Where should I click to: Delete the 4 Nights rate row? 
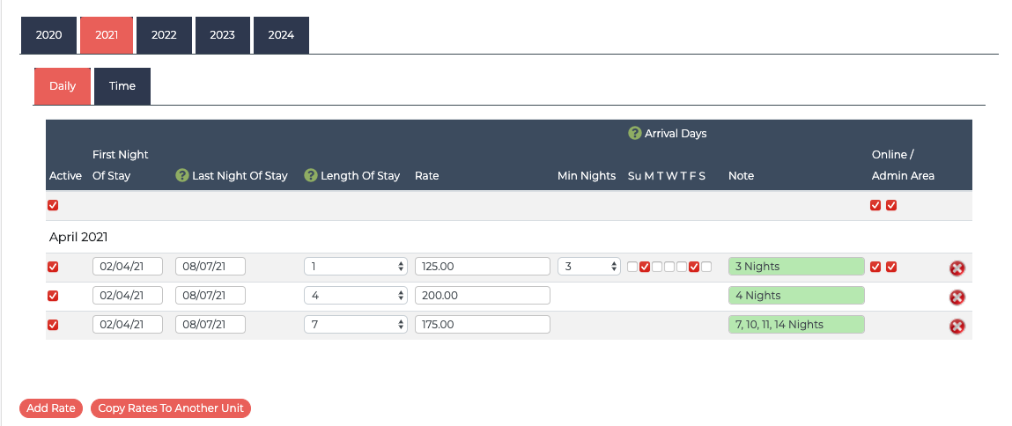957,297
